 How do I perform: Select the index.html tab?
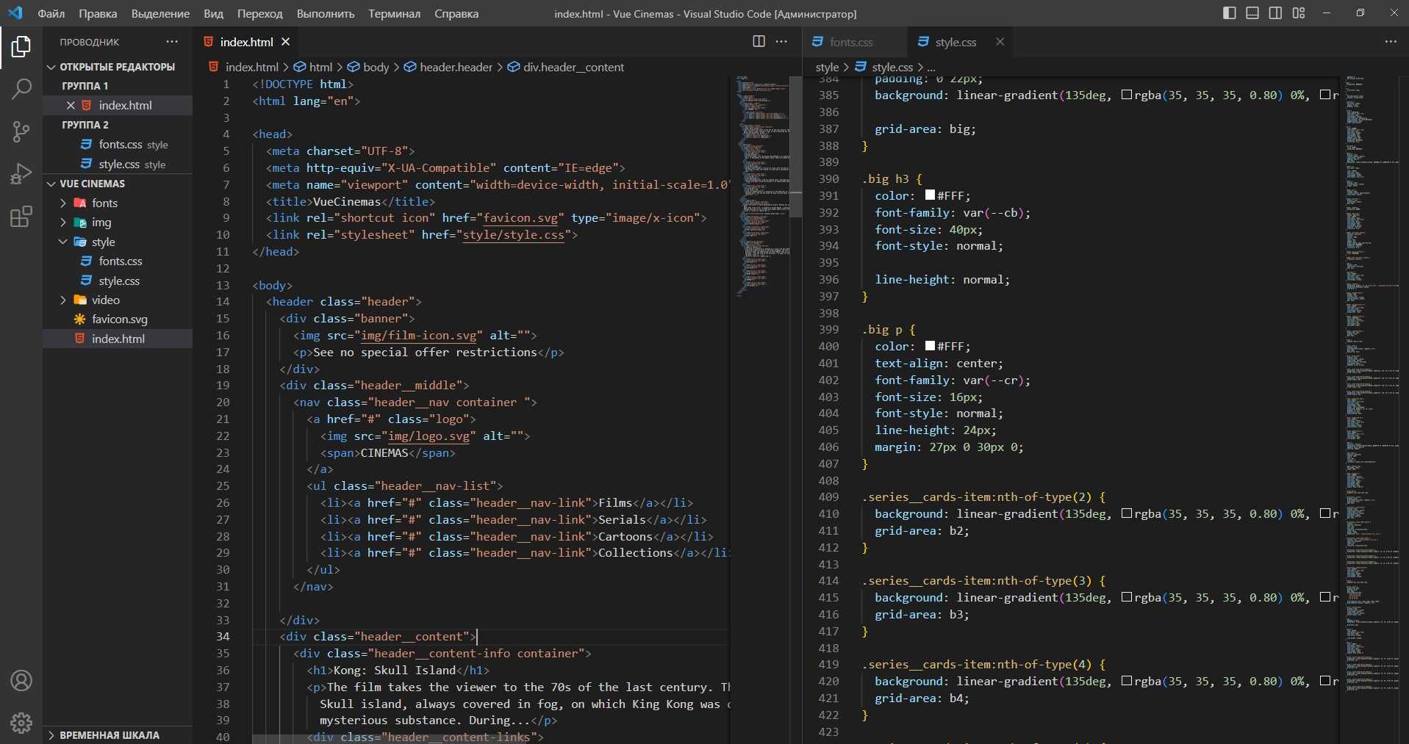coord(247,42)
